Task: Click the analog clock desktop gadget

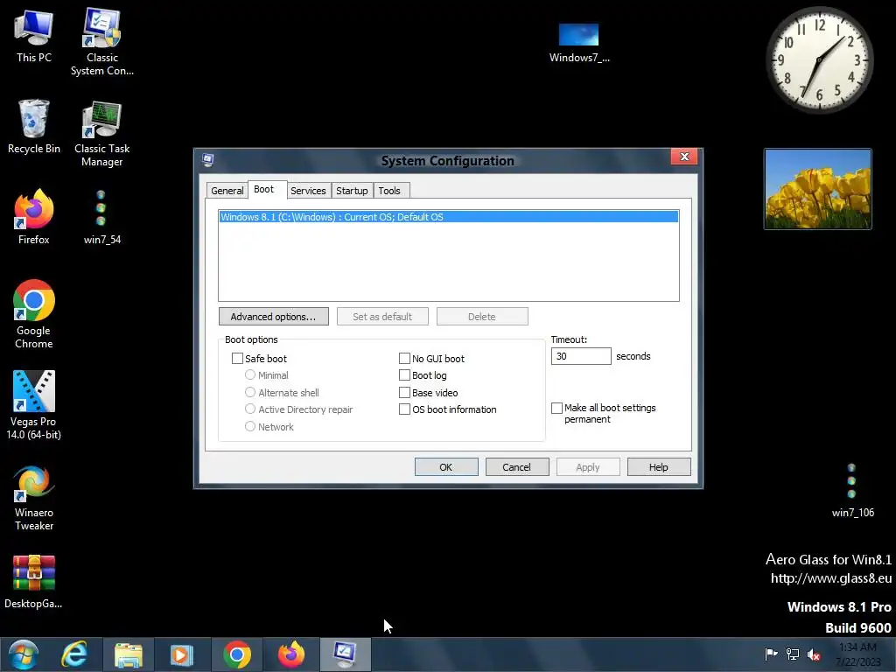Action: click(x=819, y=59)
